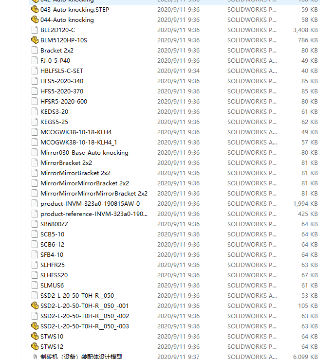
Task: Click the 3,408 KB size of BLE2D120-C
Action: (305, 30)
